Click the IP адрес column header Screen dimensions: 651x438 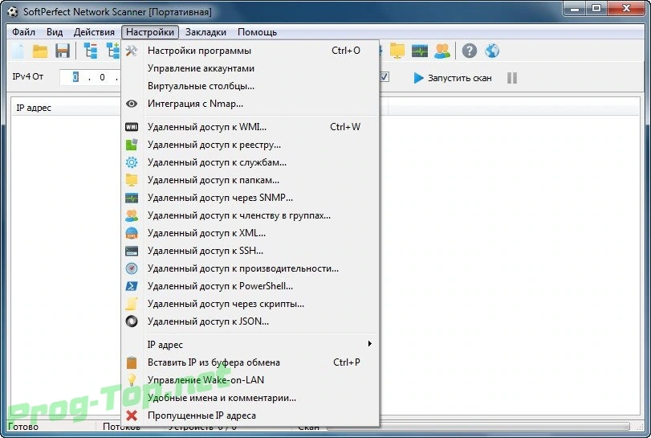(x=34, y=108)
